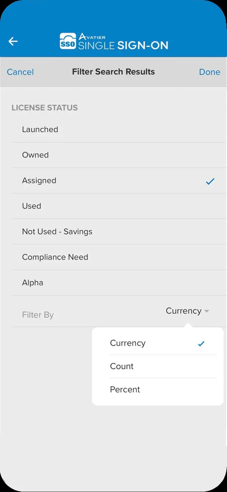Click the checkmark beside Assigned

[x=210, y=181]
